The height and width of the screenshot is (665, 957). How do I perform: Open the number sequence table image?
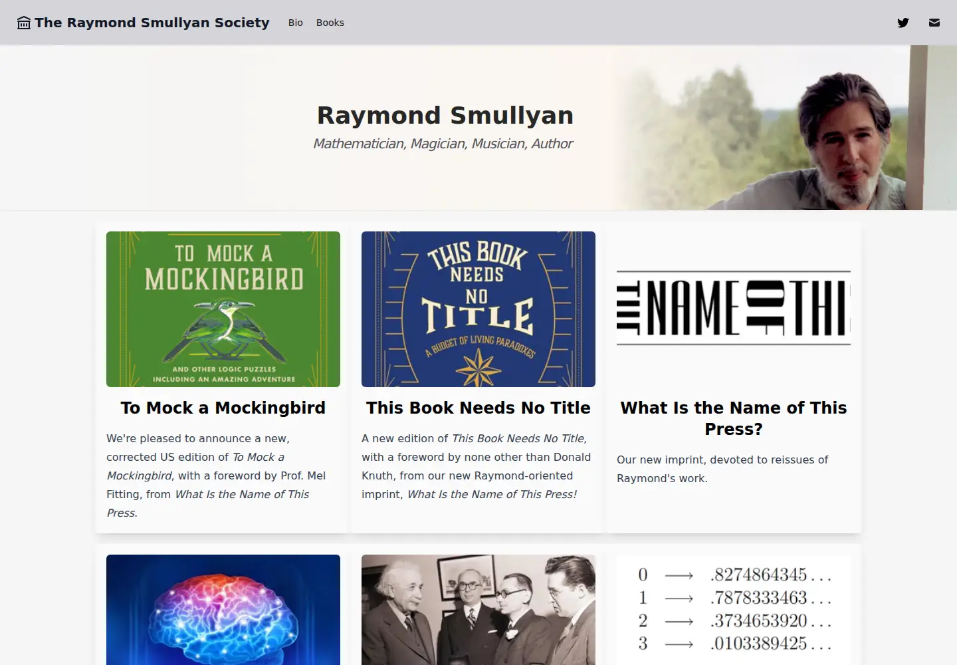point(734,610)
